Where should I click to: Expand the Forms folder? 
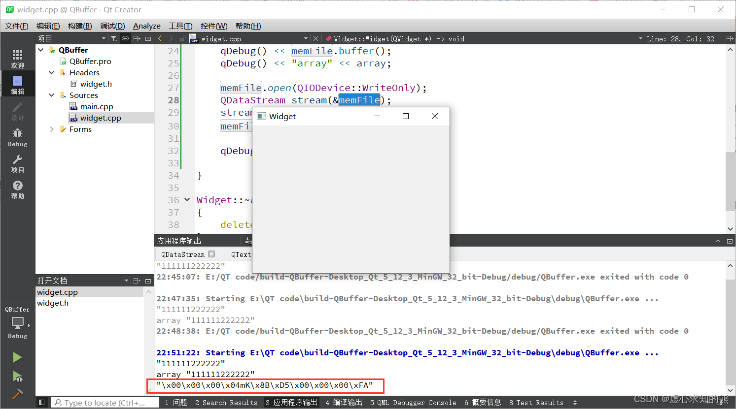point(52,129)
